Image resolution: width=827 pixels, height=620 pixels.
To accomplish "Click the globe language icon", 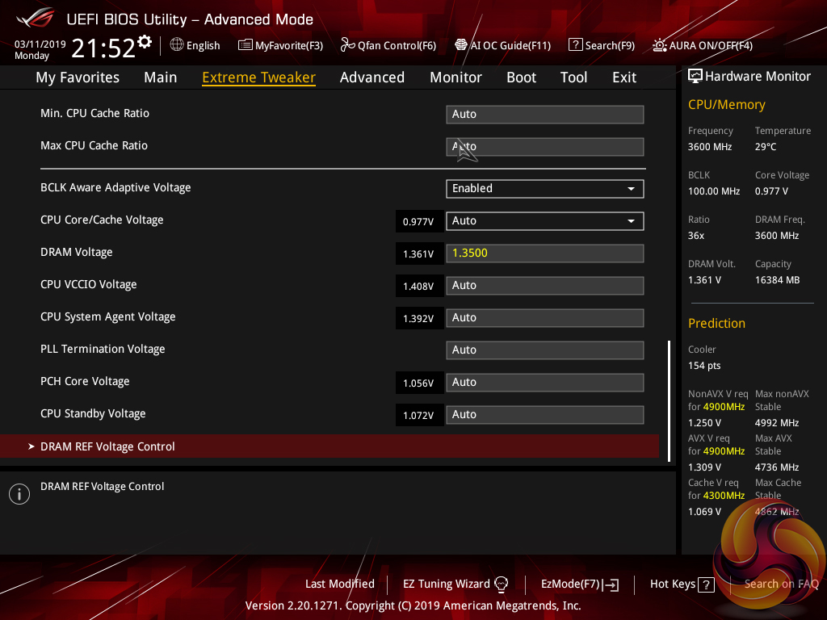I will (x=177, y=45).
